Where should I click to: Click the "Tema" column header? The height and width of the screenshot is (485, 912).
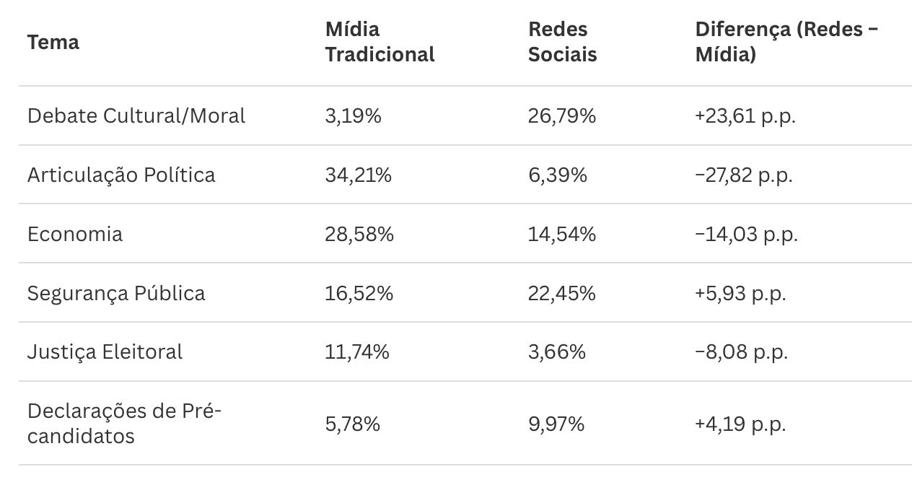pyautogui.click(x=53, y=42)
